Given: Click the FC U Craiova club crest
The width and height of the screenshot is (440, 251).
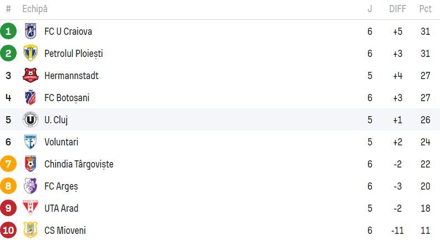Looking at the screenshot, I should click(30, 32).
